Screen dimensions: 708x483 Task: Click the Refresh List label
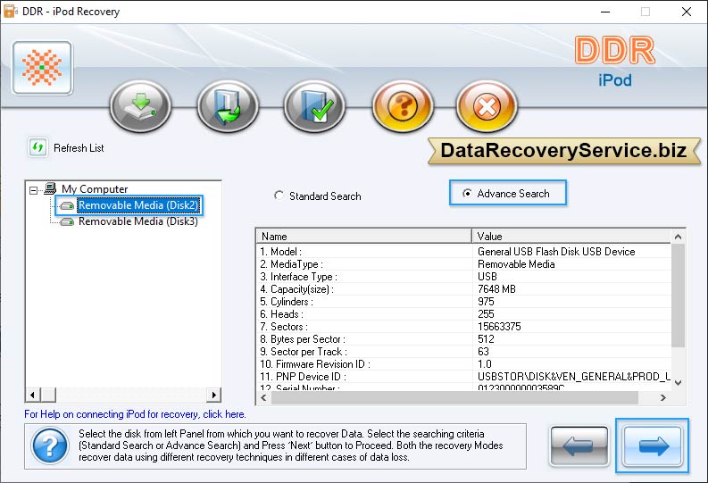tap(79, 148)
